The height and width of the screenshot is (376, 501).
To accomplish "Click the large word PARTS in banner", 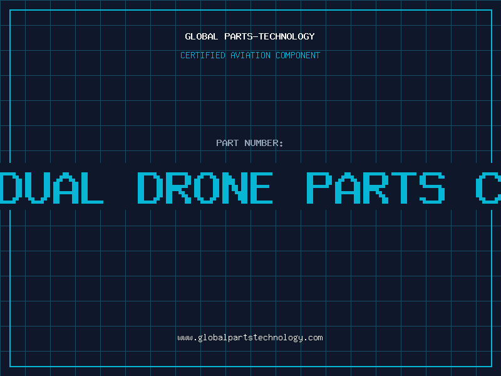I will coord(375,187).
